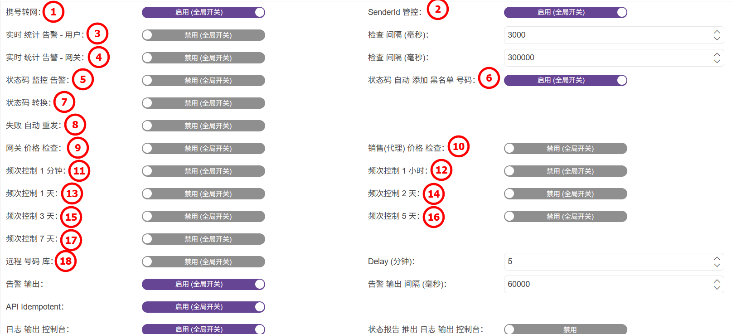Screen dimensions: 732x334
Task: Enable 失败 自动 重发 switch
Action: 203,126
